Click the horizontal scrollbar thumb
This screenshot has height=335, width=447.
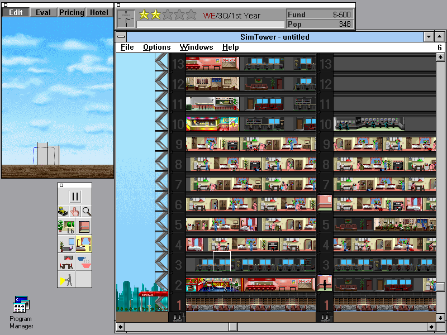click(x=233, y=327)
